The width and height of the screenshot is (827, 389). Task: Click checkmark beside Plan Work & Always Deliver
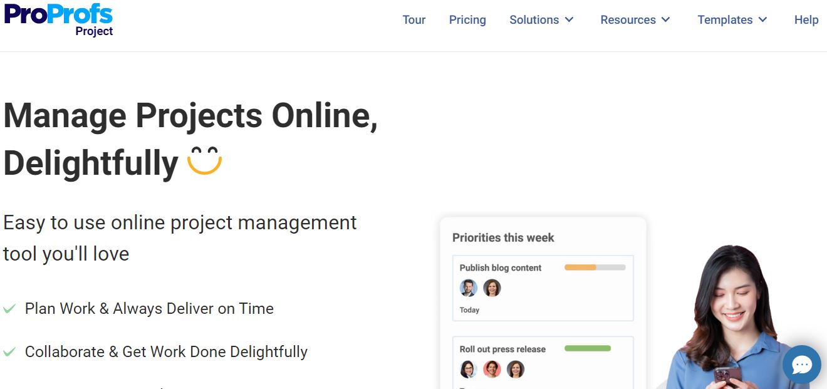(x=9, y=309)
